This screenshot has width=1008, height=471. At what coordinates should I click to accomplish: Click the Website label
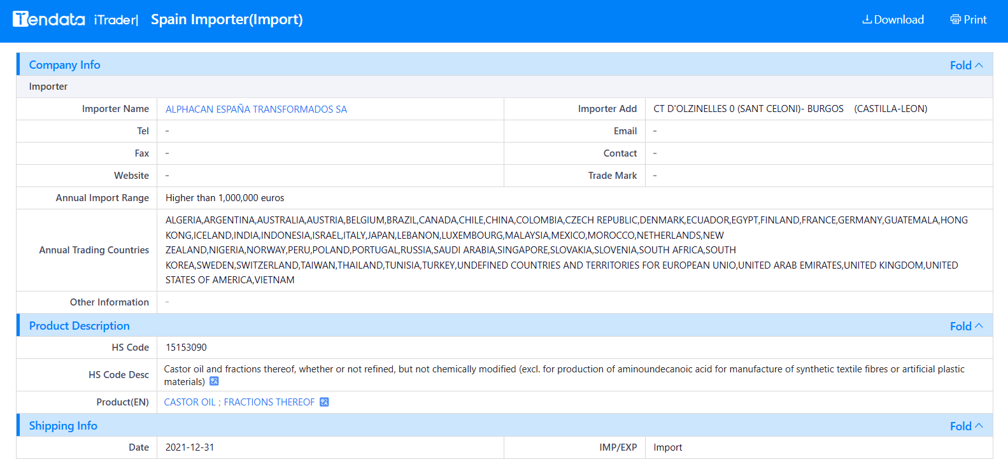pyautogui.click(x=132, y=176)
